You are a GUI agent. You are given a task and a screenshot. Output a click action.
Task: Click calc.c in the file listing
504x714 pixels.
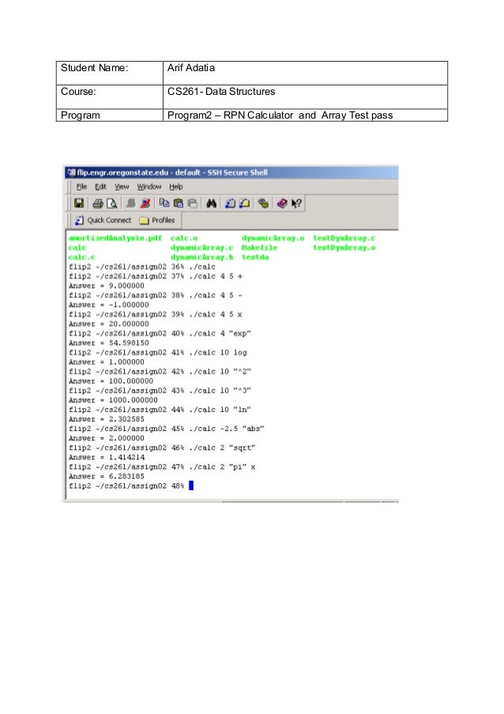(x=82, y=257)
